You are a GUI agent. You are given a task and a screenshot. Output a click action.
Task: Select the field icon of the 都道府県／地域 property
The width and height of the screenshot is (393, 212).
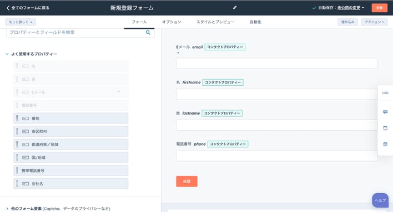pyautogui.click(x=26, y=144)
